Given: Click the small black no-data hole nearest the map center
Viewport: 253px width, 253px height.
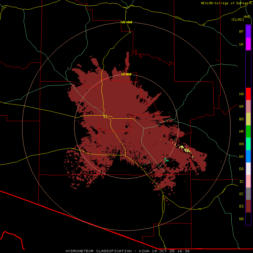Looking at the screenshot, I should (x=126, y=126).
